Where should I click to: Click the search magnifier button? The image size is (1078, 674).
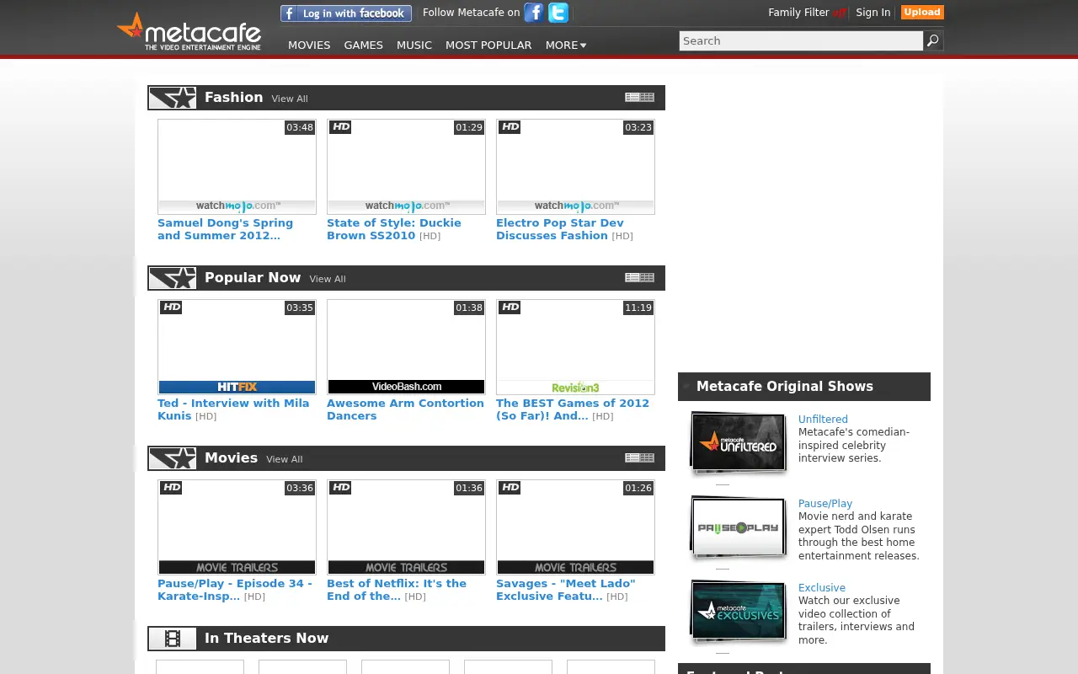tap(933, 40)
